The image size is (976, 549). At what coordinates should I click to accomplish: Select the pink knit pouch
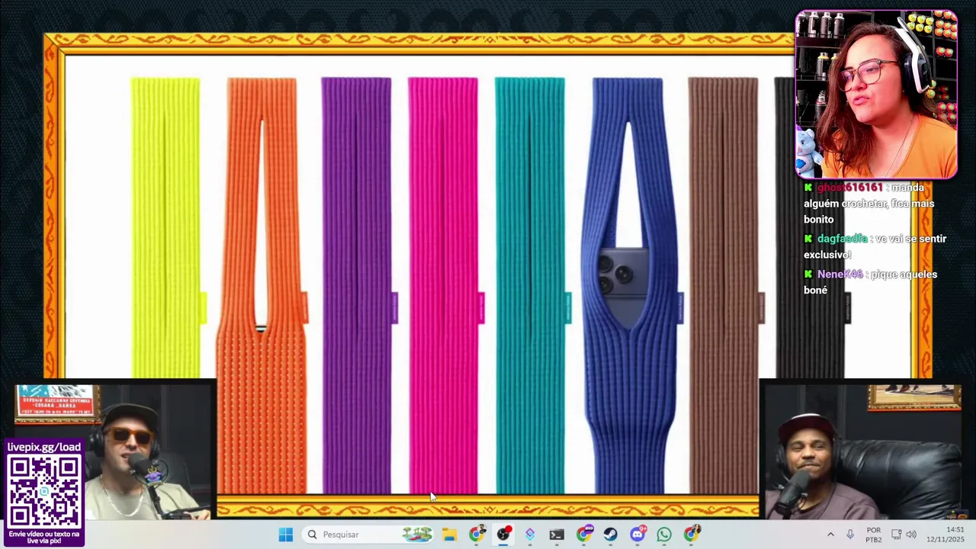(443, 286)
